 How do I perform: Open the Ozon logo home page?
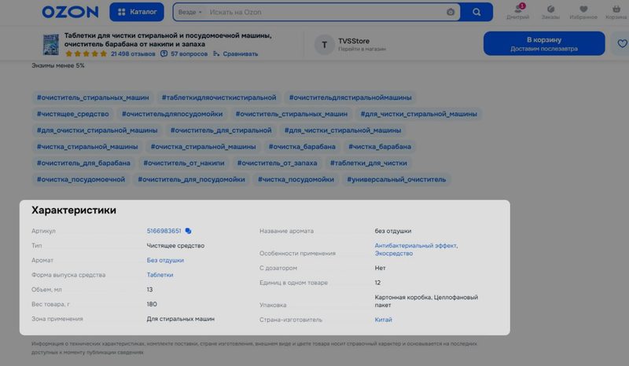pyautogui.click(x=70, y=12)
